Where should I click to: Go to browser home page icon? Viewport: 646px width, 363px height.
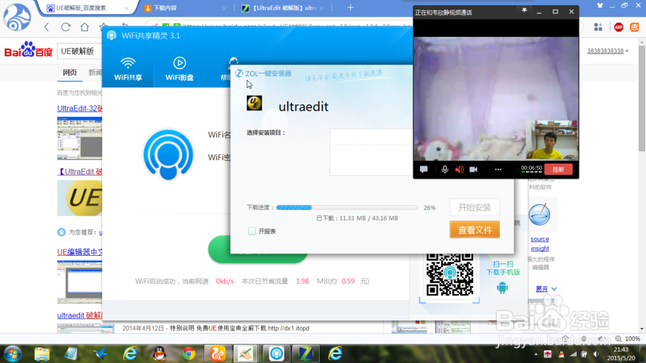(85, 27)
